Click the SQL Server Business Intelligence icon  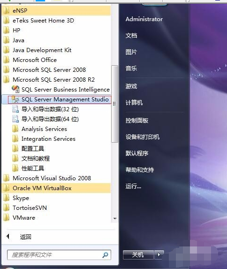tap(15, 89)
